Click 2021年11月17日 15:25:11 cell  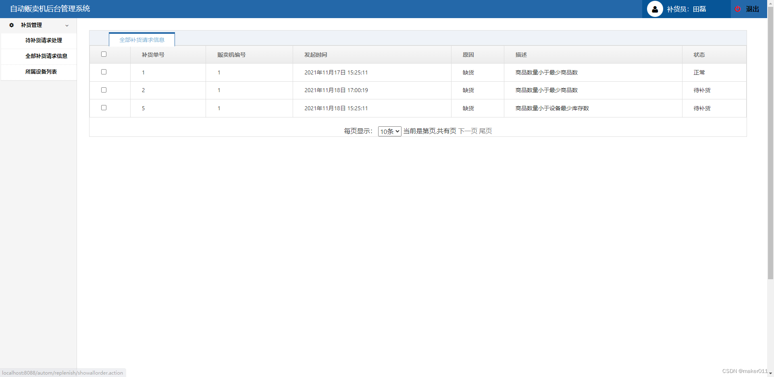[x=336, y=72]
